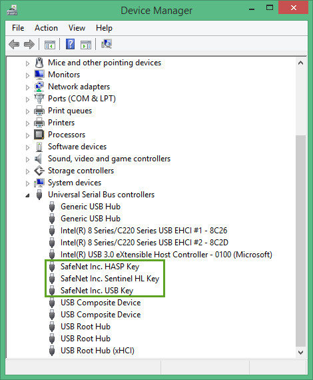The image size is (313, 380).
Task: Expand the Ports (COM & LPT) node
Action: 27,99
